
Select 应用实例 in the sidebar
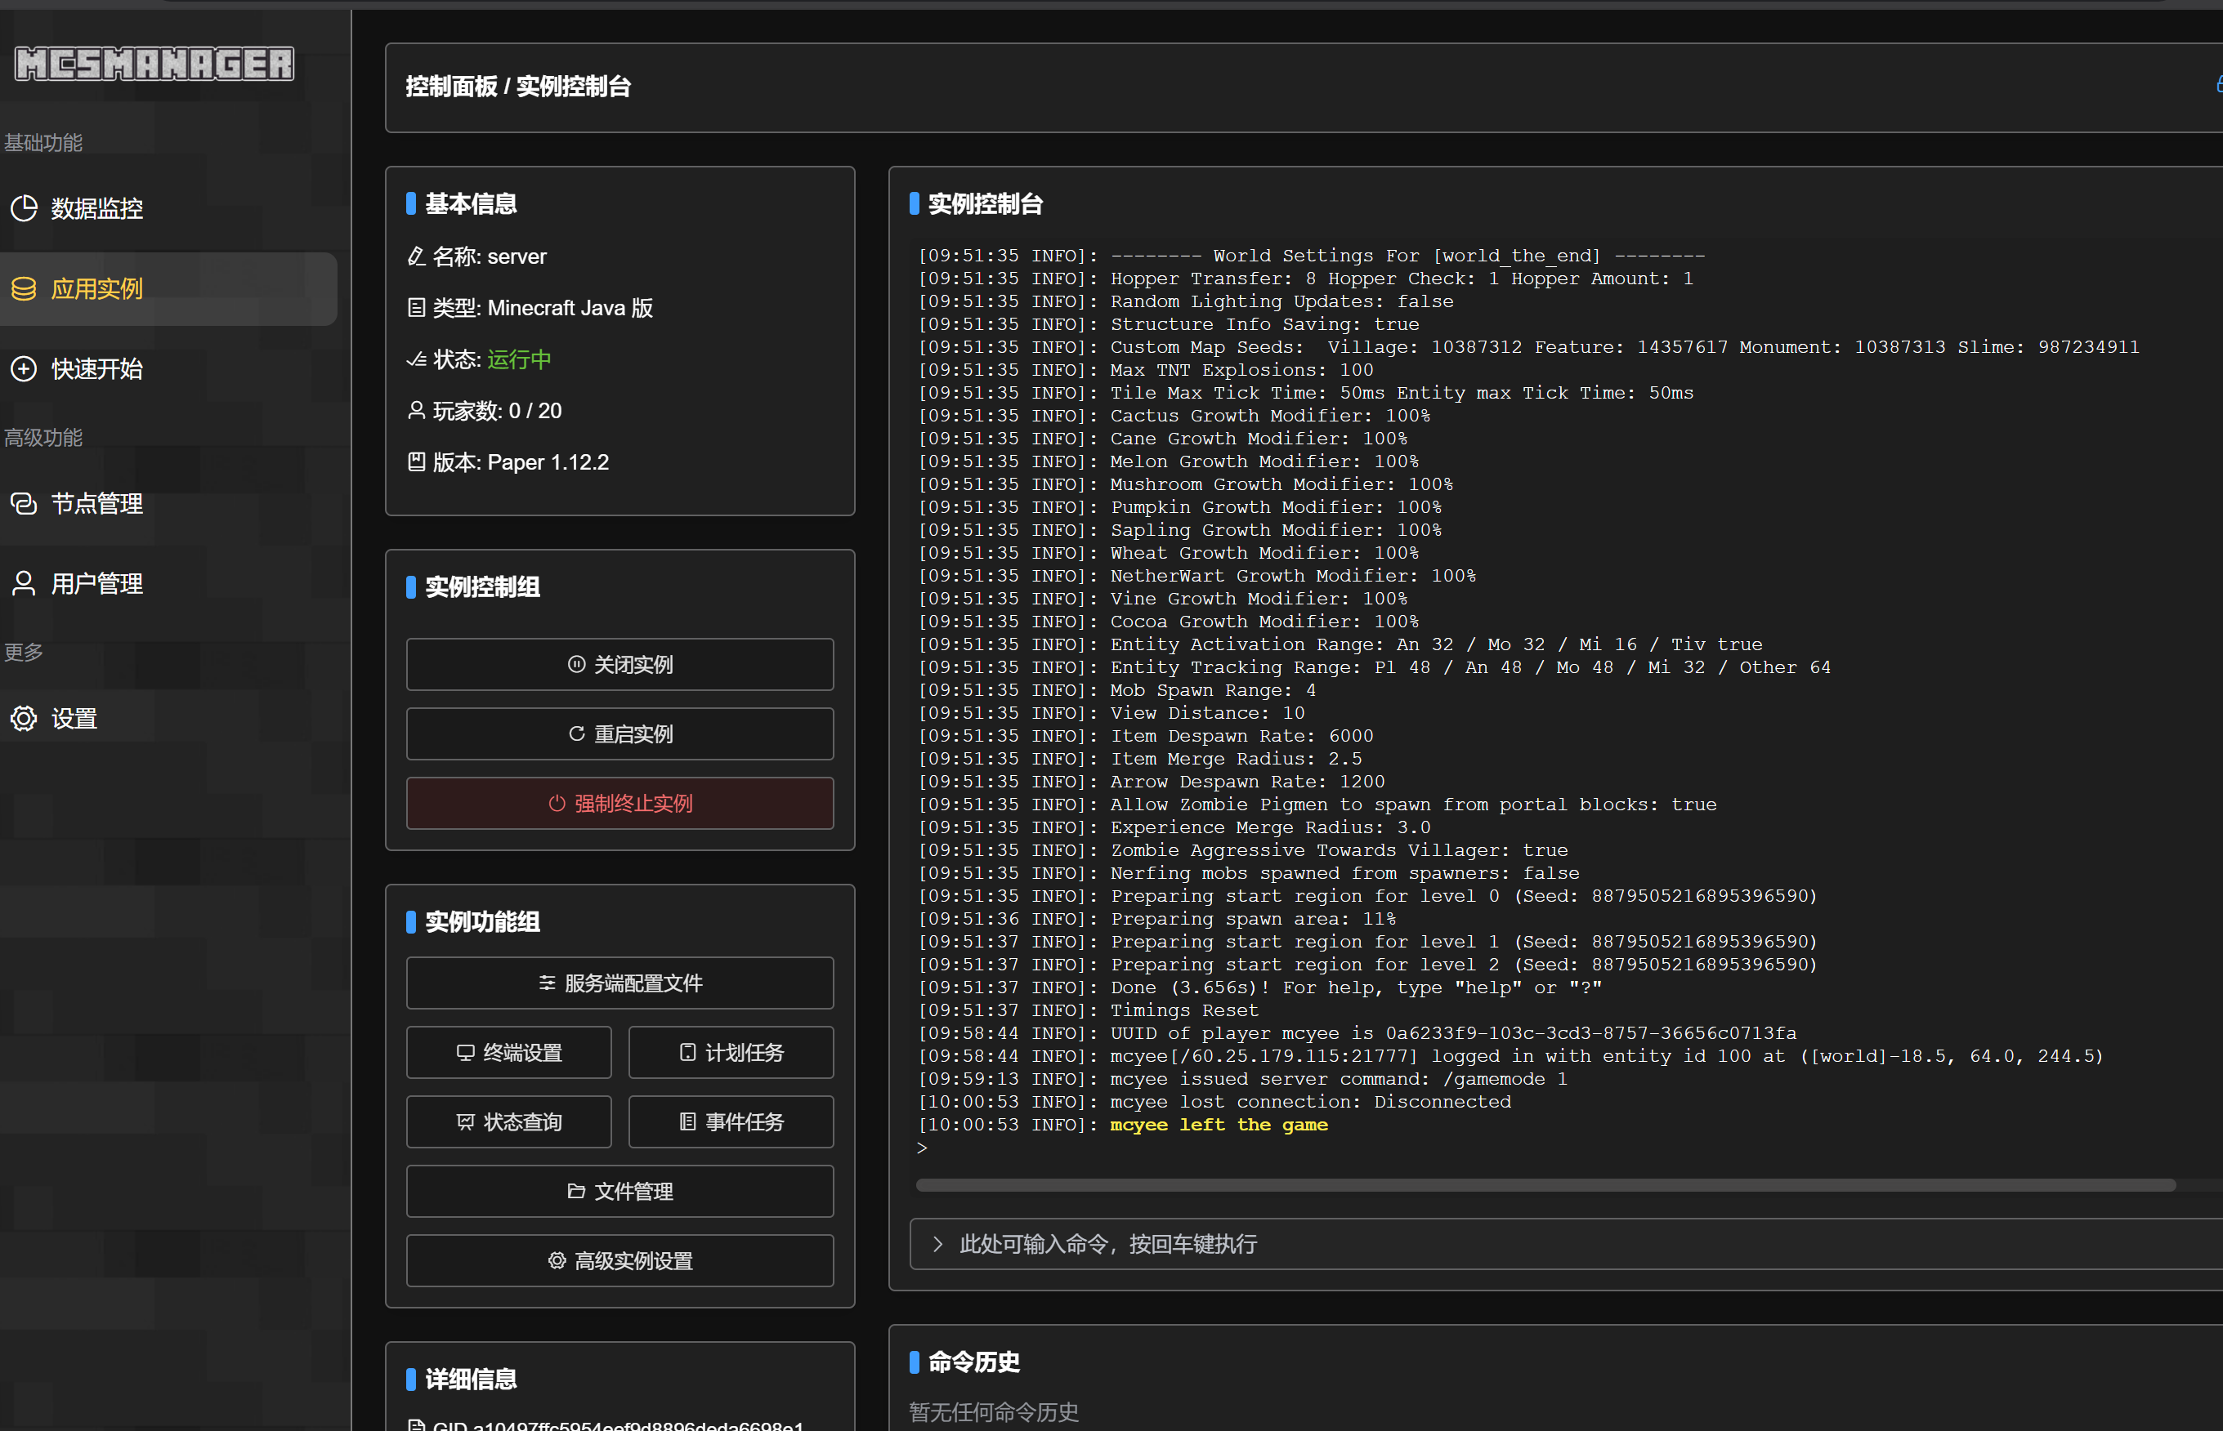(168, 289)
